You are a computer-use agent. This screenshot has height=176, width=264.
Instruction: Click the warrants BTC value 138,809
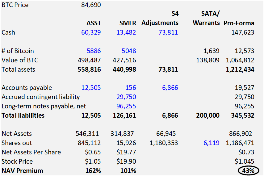[x=208, y=60]
